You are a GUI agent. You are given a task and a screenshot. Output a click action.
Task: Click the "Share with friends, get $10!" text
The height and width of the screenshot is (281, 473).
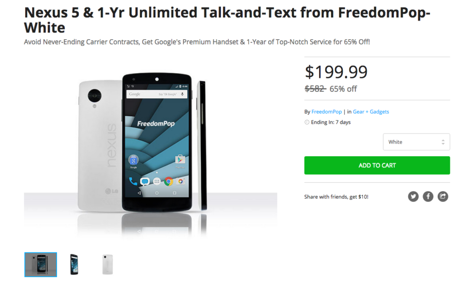point(336,197)
